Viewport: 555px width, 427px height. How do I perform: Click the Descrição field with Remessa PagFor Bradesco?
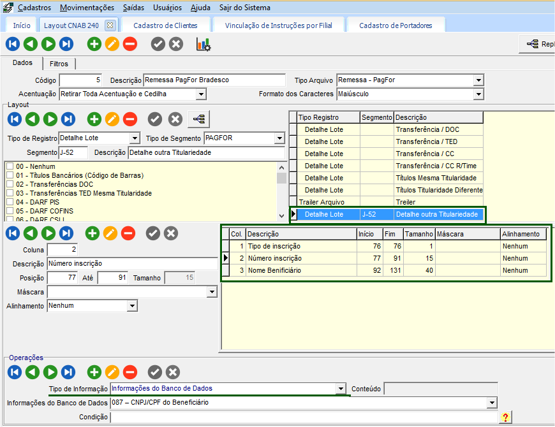point(214,80)
